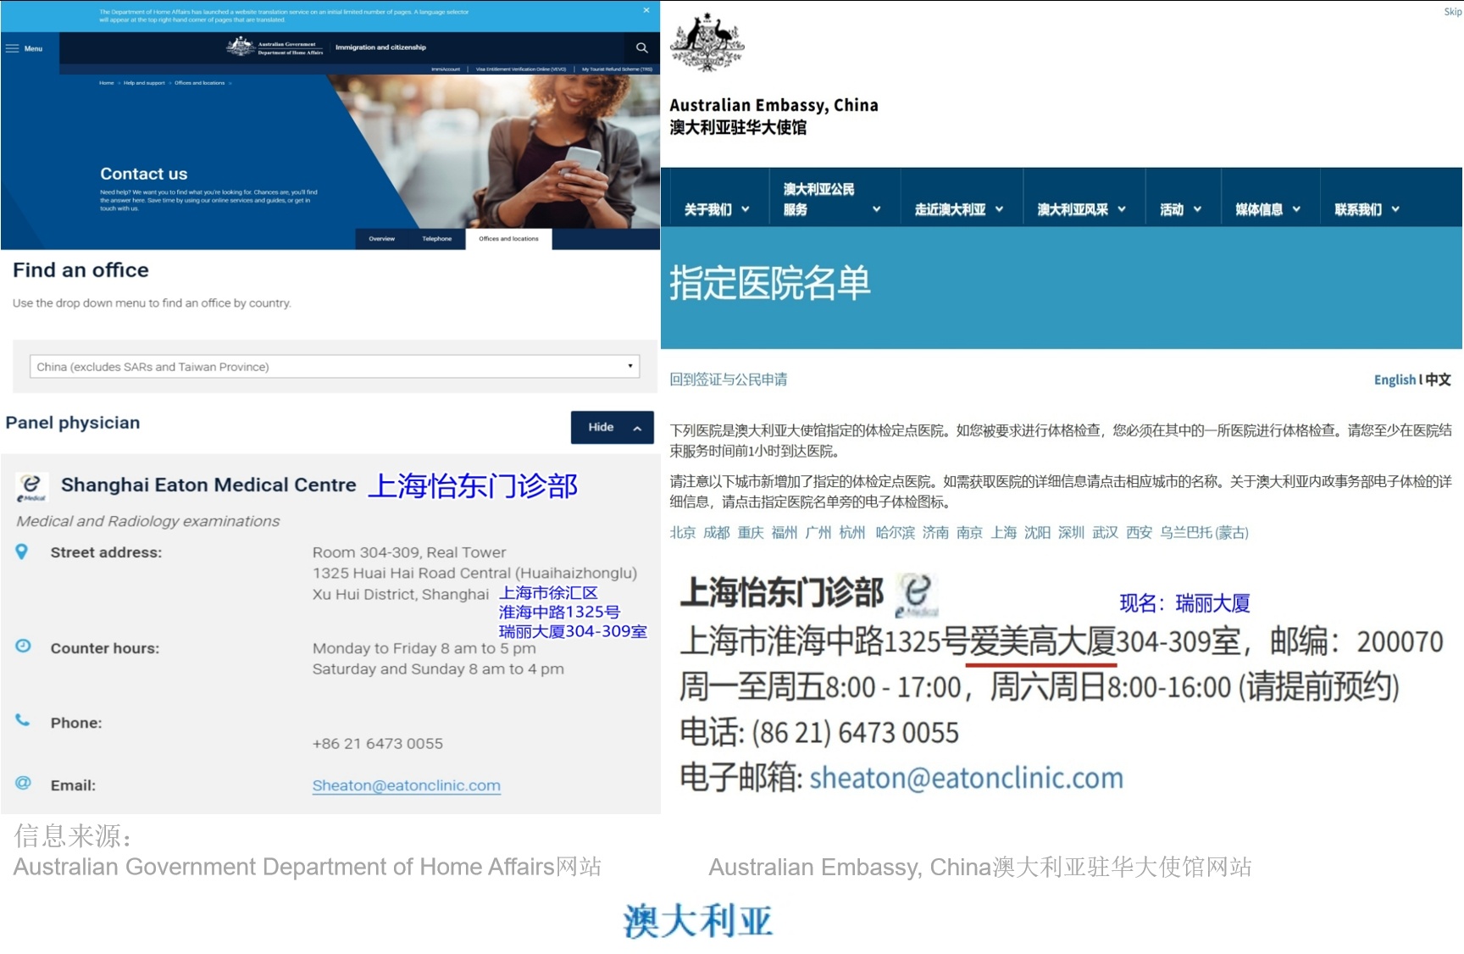Click the eMedical icon next to 上海怡东门诊部

click(x=918, y=594)
